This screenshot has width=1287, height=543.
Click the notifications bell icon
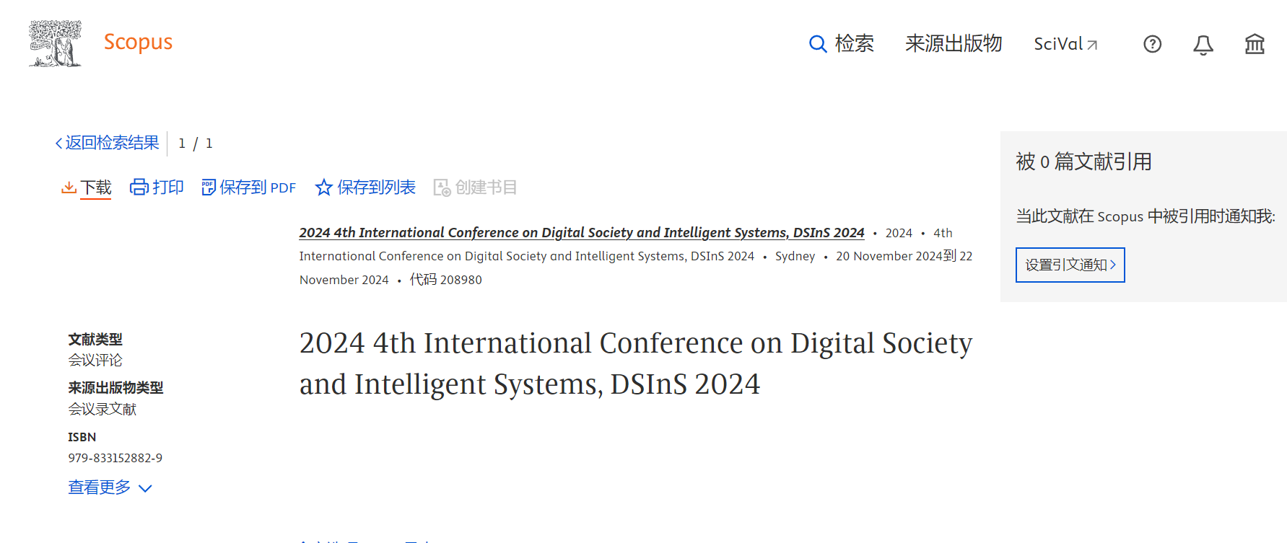tap(1203, 45)
